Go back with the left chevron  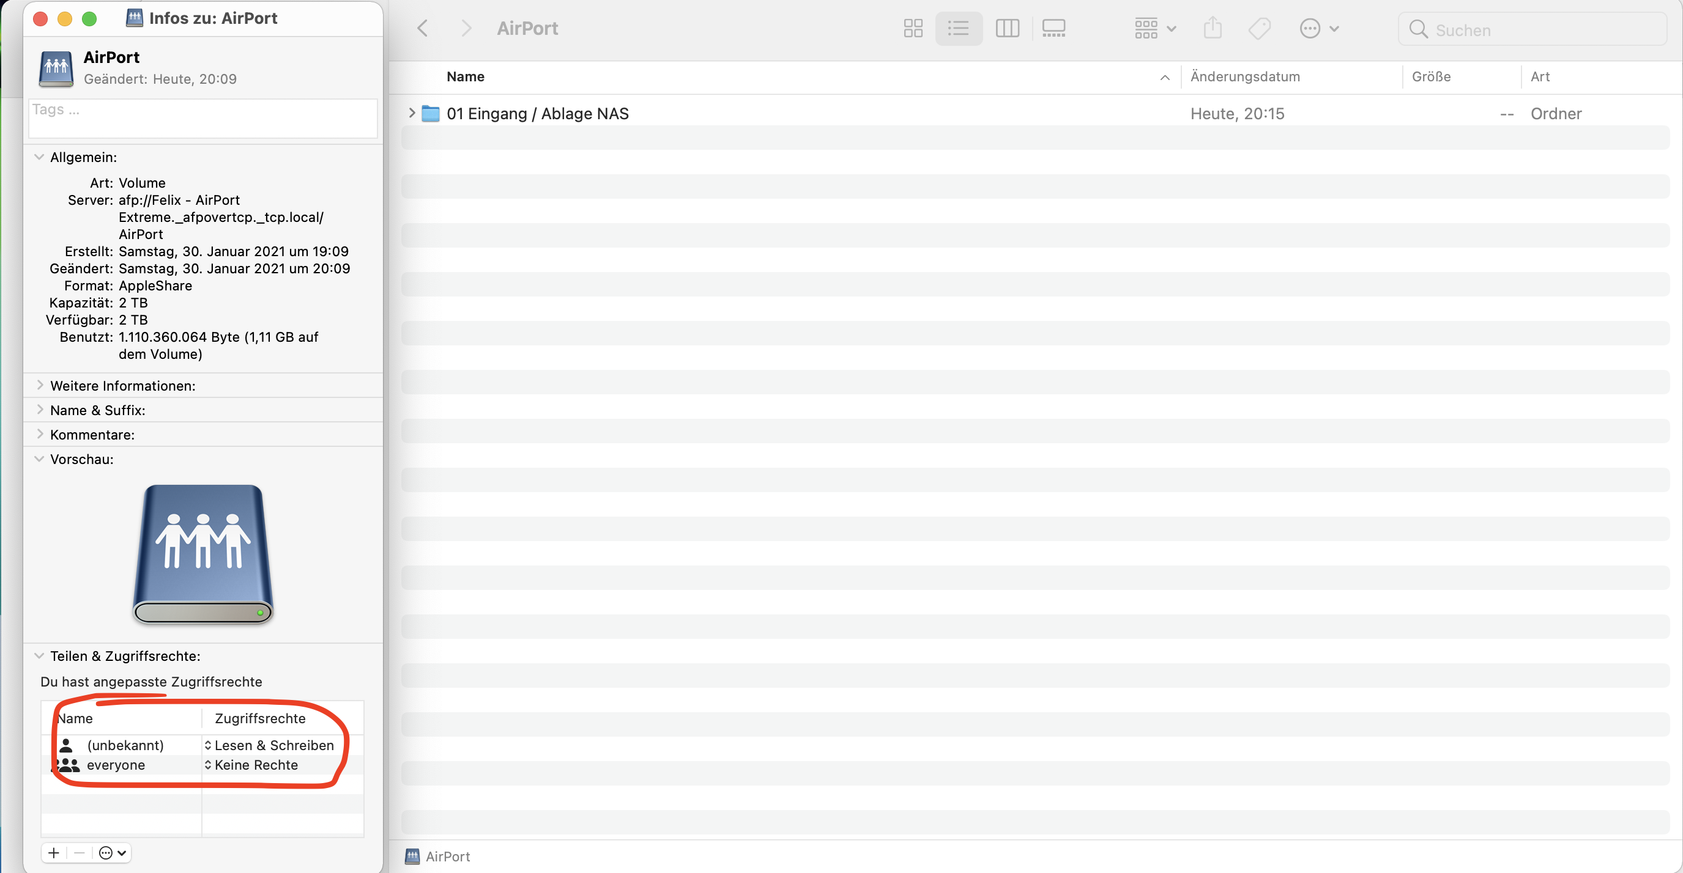[x=423, y=29]
